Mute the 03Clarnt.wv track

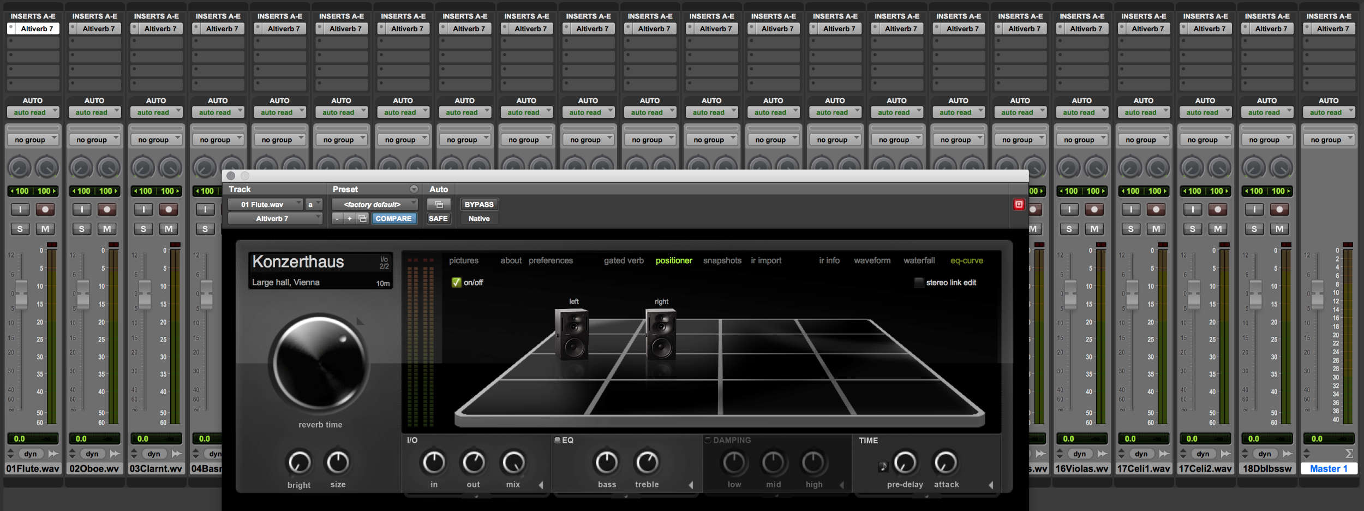[x=169, y=229]
